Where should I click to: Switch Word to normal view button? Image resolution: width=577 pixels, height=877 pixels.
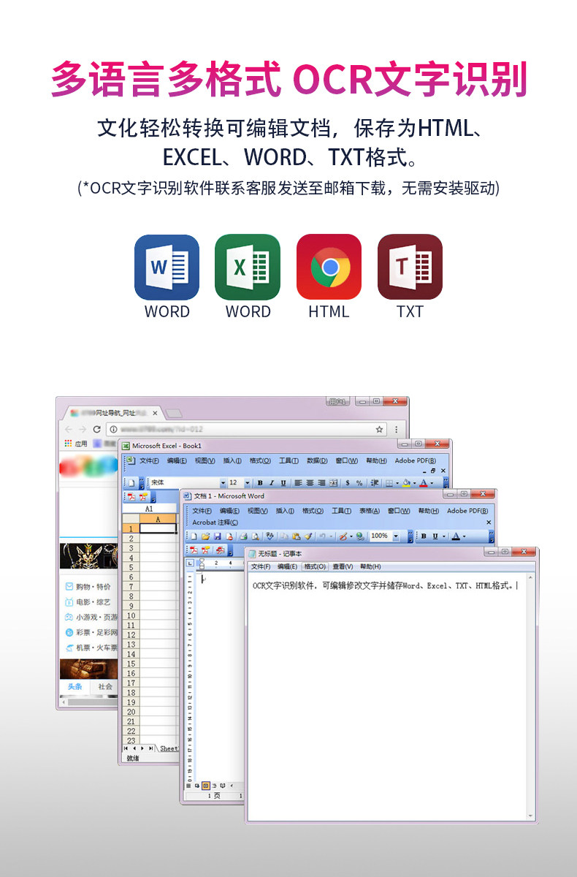click(188, 786)
